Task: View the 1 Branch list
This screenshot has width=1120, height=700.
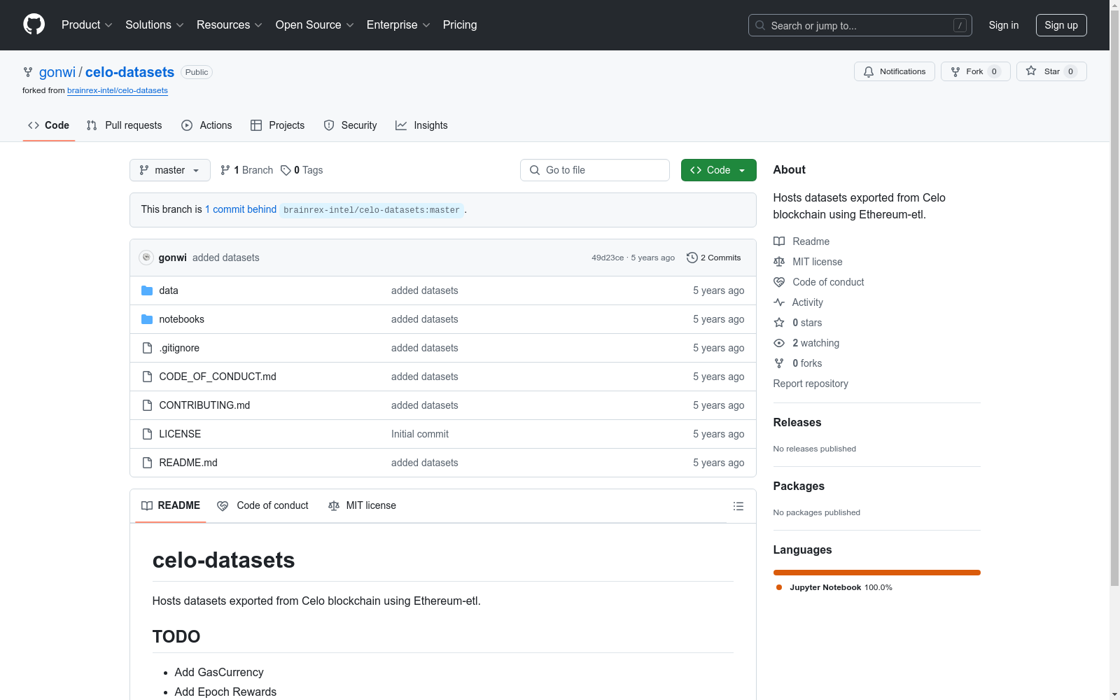Action: point(246,170)
